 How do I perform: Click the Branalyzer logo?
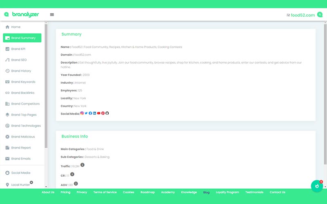(x=22, y=14)
